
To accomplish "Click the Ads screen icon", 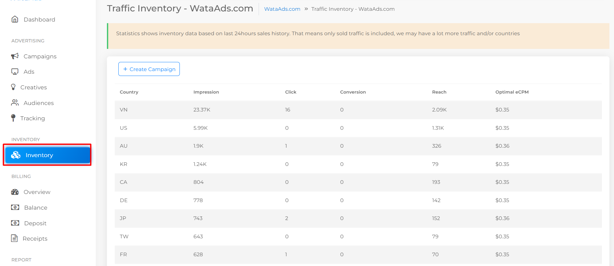I will [15, 71].
